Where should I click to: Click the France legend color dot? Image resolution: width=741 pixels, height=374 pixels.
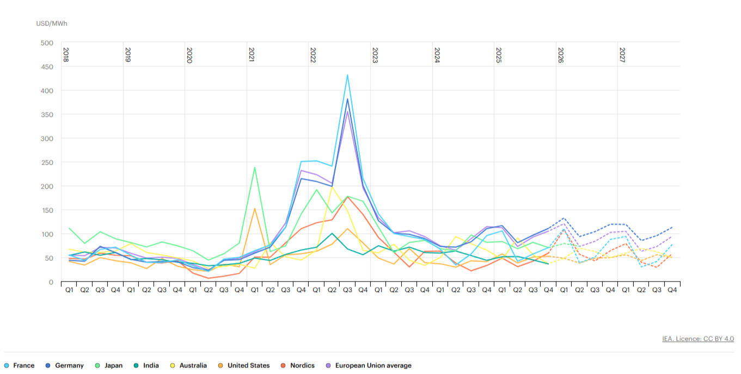tap(6, 365)
